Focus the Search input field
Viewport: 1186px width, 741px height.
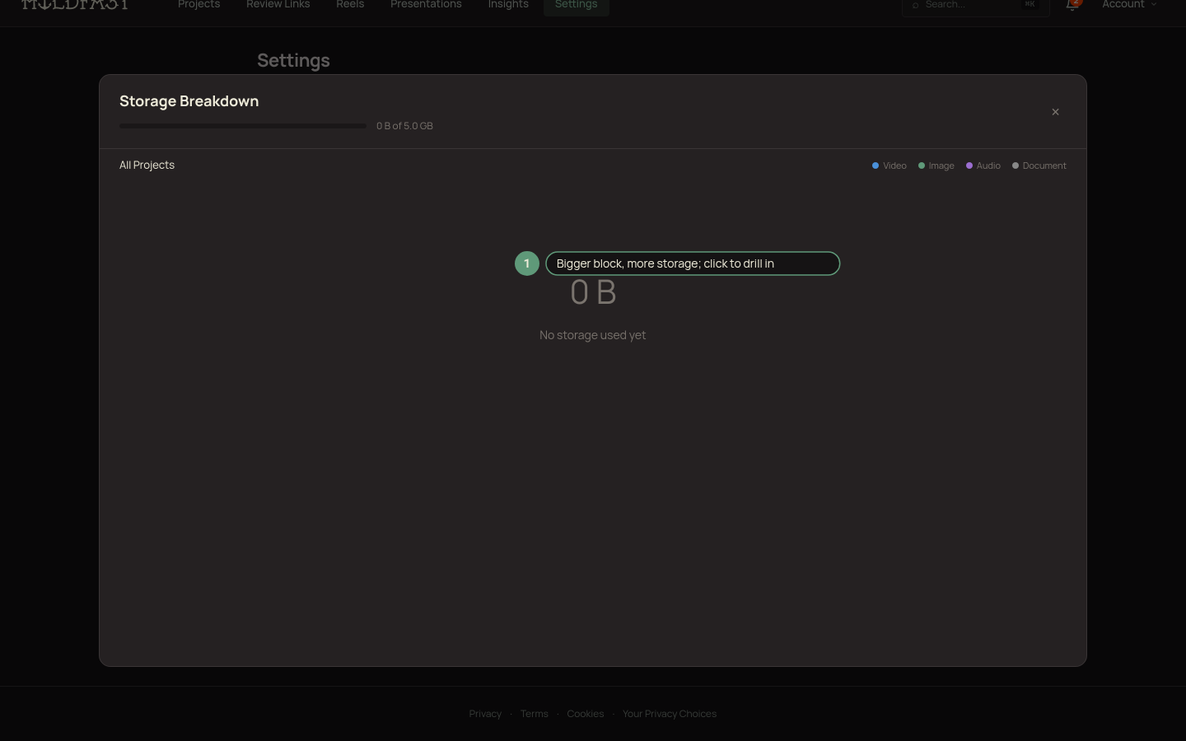[x=975, y=6]
